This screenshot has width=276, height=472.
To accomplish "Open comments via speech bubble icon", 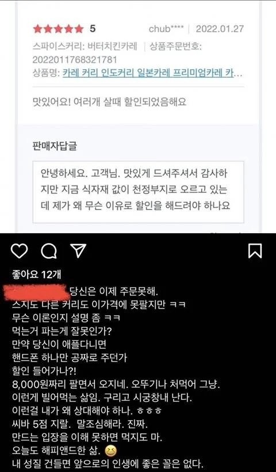I will click(49, 251).
